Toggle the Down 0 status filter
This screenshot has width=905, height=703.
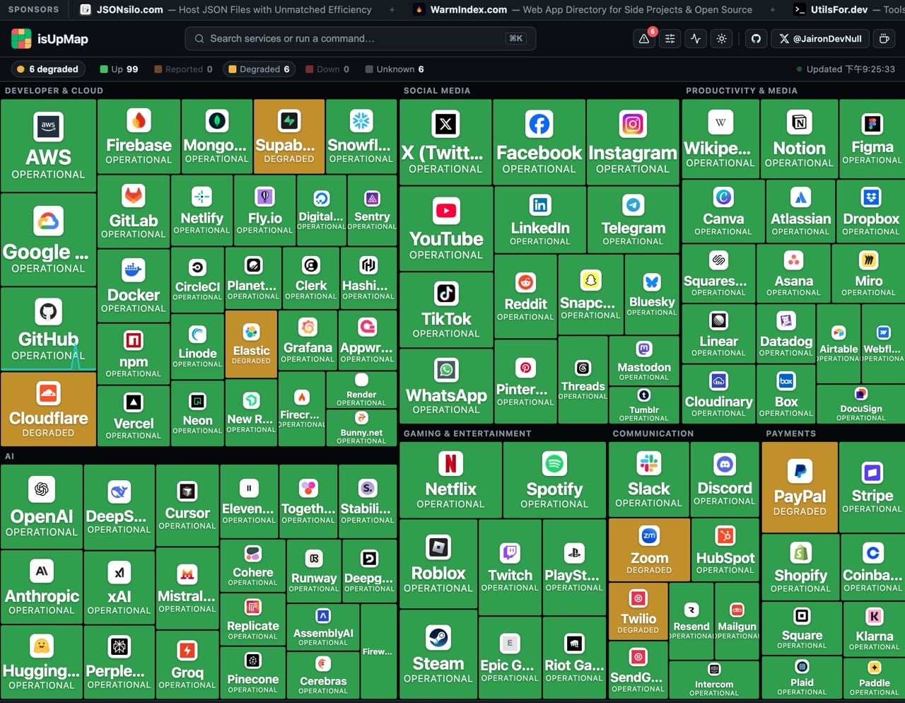pos(327,69)
